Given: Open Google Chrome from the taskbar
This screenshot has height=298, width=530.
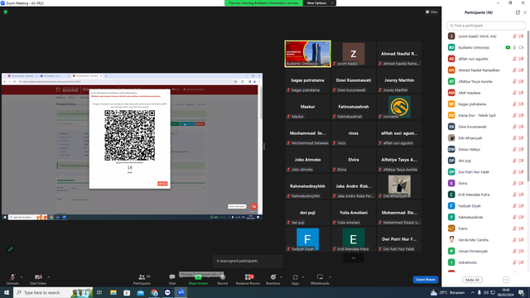Looking at the screenshot, I should pyautogui.click(x=154, y=292).
